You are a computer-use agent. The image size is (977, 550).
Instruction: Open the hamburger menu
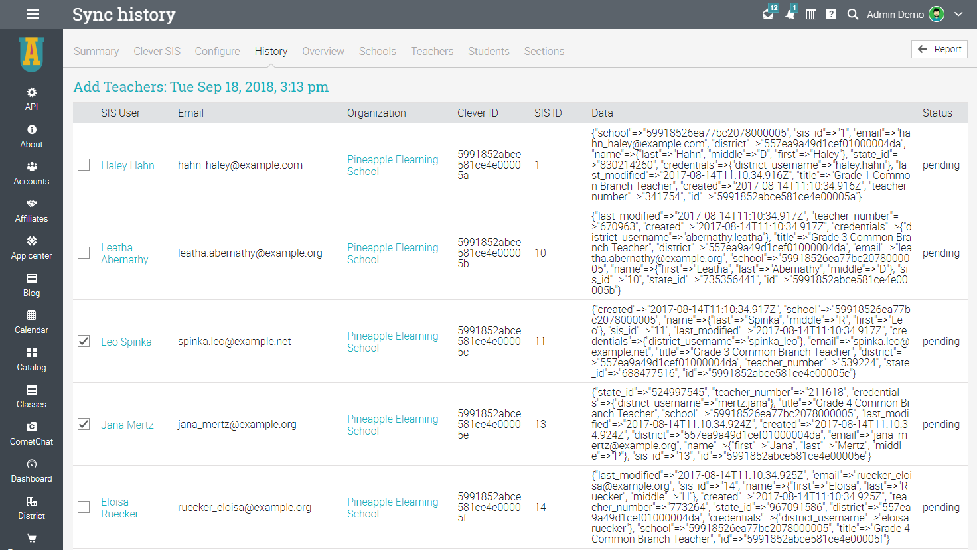33,14
